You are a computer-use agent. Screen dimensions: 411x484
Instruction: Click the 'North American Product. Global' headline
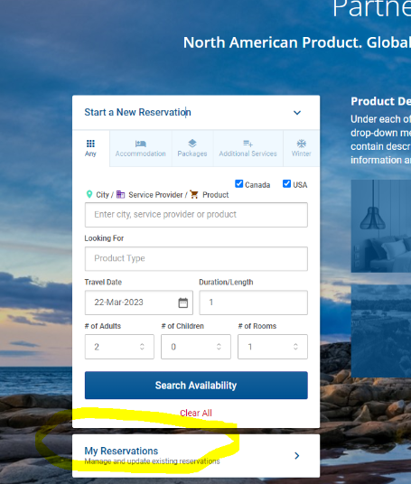(x=297, y=42)
